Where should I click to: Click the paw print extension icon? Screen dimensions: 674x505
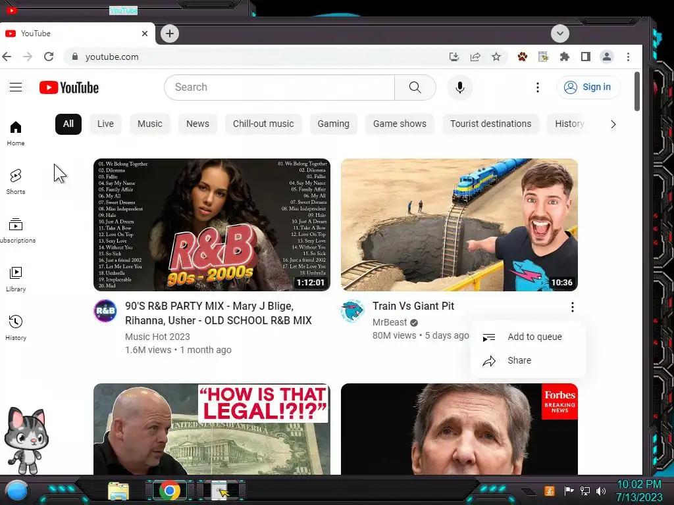522,57
